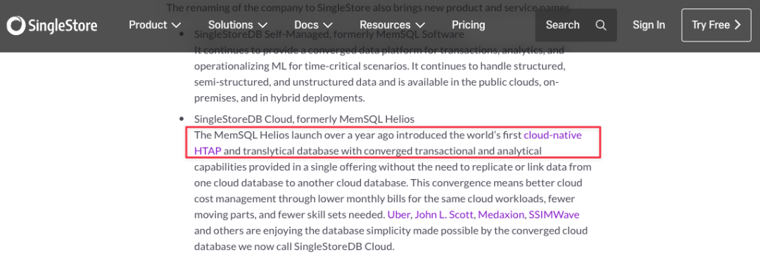Focus the Search field
Screen dimensions: 760x264
pos(576,25)
